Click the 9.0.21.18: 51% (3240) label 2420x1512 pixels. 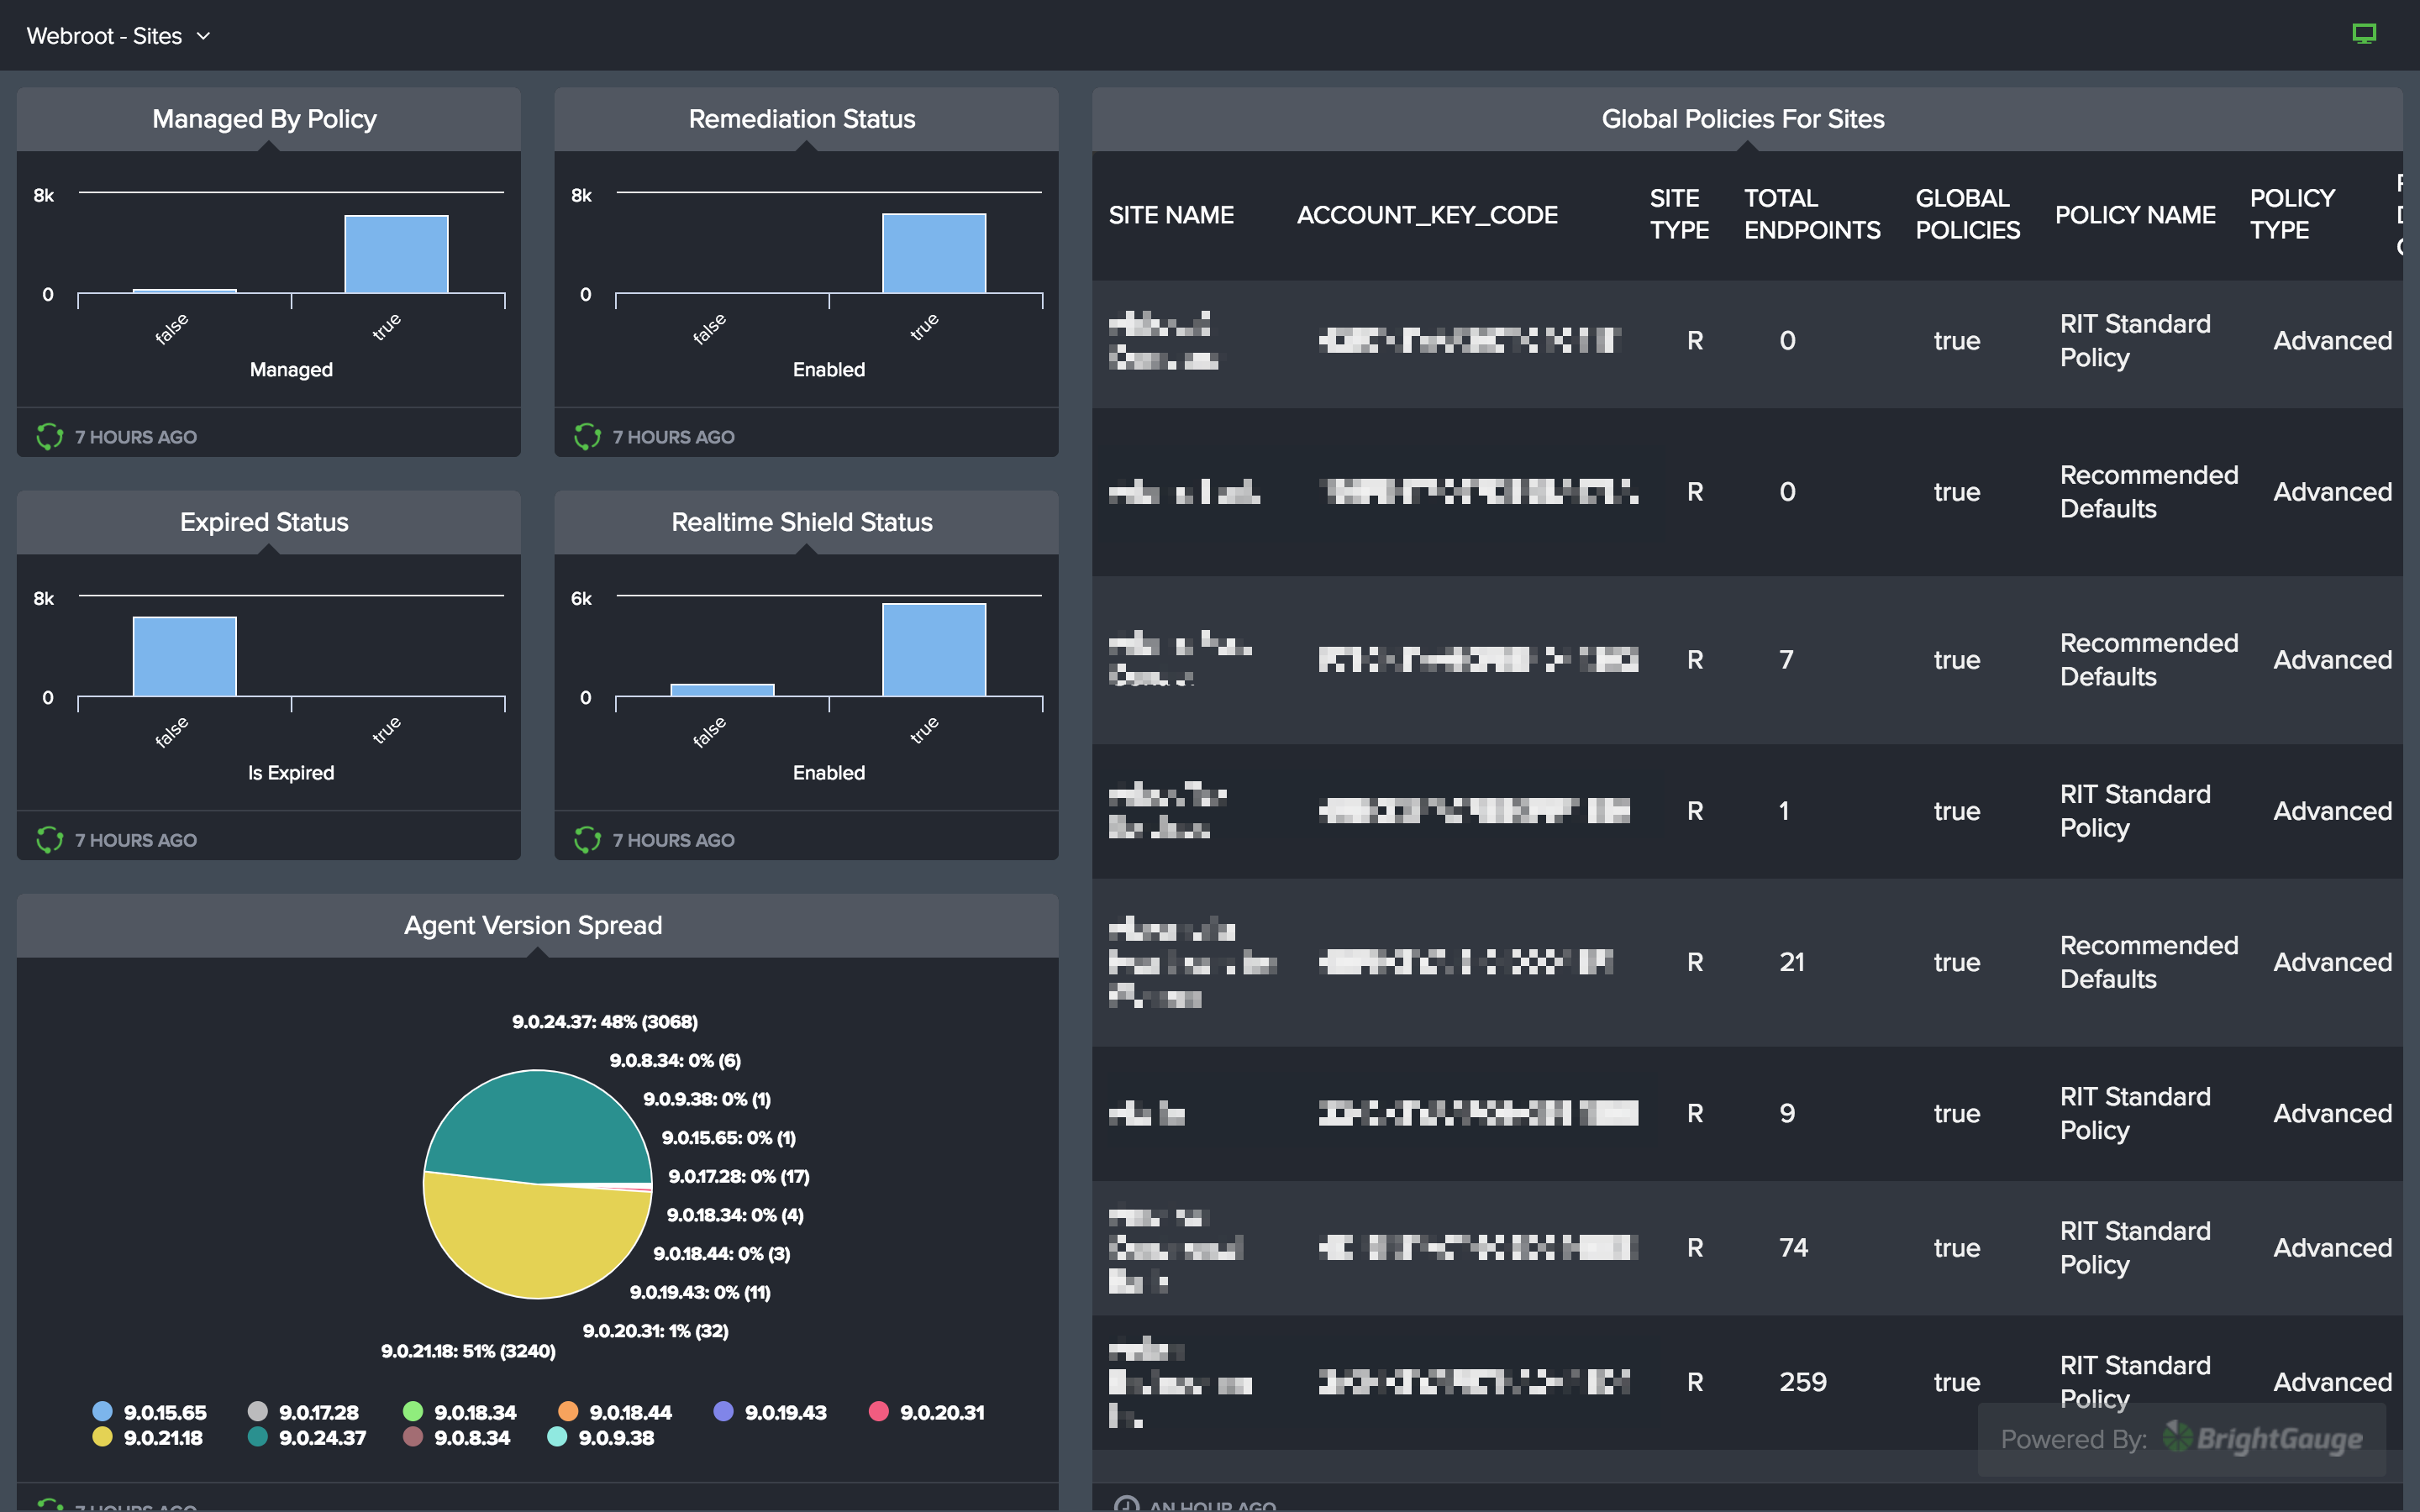click(468, 1351)
